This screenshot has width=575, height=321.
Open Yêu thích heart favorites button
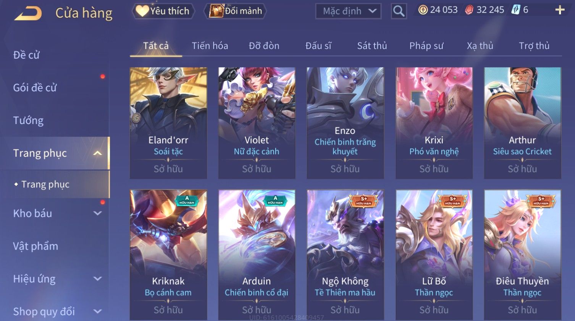point(163,11)
